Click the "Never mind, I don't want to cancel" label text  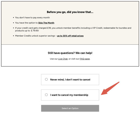point(70,79)
